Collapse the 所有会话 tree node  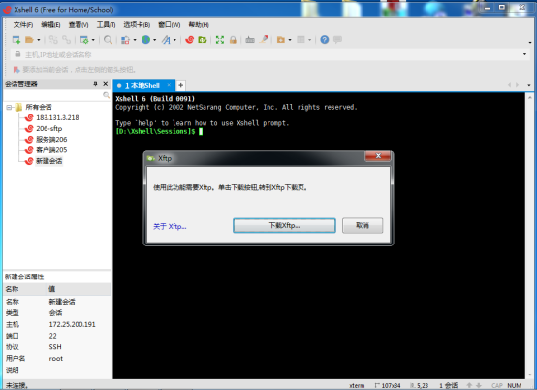9,108
